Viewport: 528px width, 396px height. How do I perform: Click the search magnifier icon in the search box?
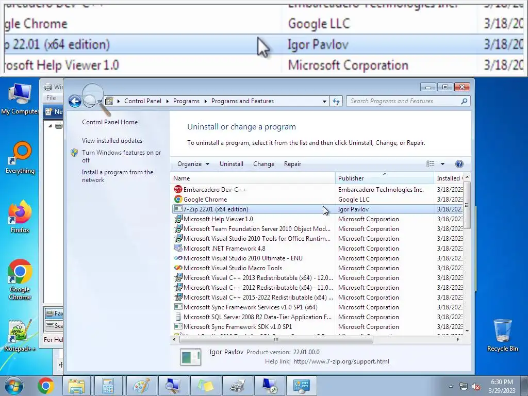[x=465, y=101]
